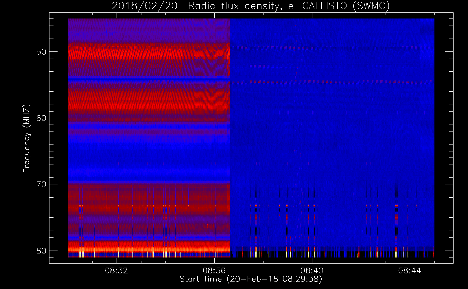Click the 08:40 time tick label
This screenshot has width=468, height=289.
[x=312, y=271]
